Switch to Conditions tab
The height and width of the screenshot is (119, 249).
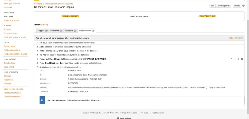click(56, 31)
